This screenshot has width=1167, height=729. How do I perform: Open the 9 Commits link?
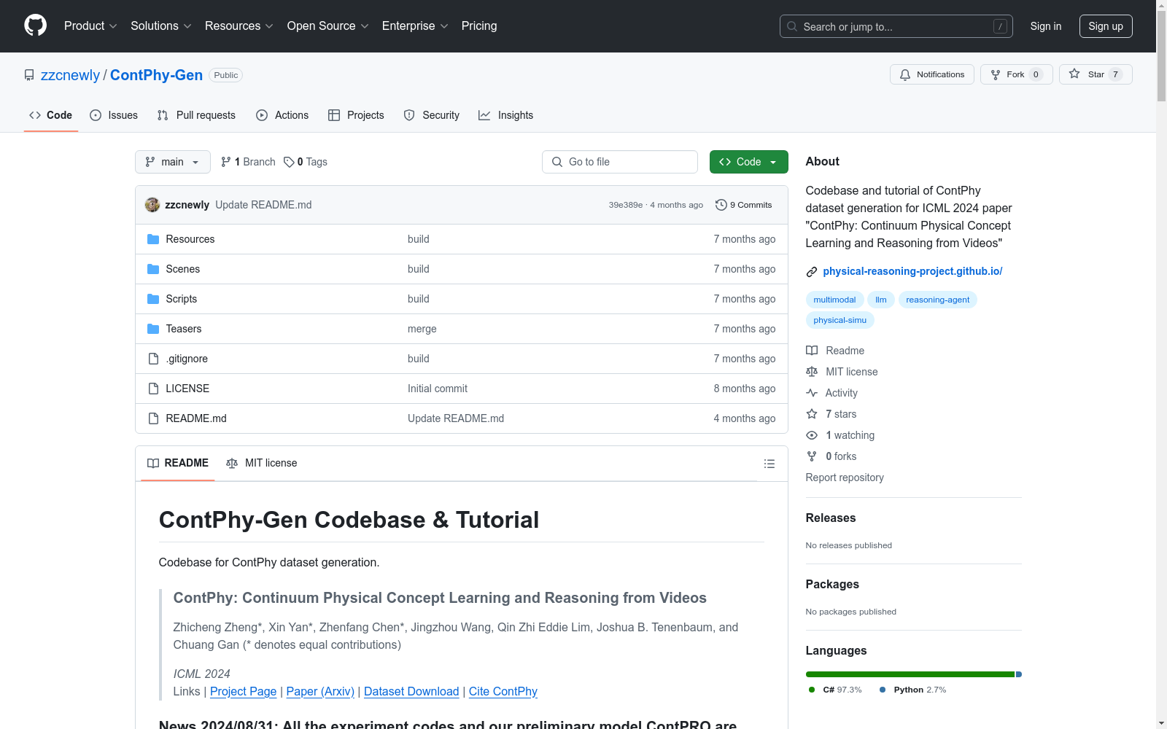click(x=743, y=205)
